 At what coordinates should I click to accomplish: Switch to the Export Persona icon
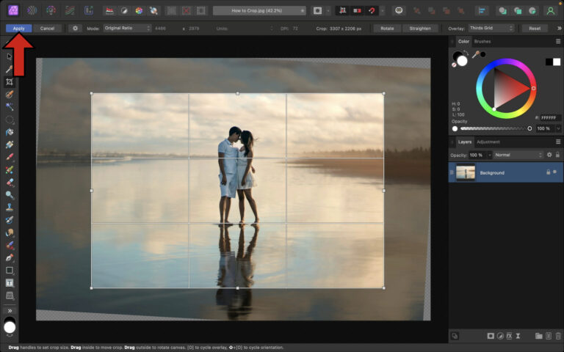click(88, 10)
